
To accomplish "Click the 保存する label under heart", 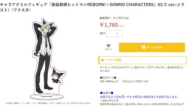I will (108, 49).
